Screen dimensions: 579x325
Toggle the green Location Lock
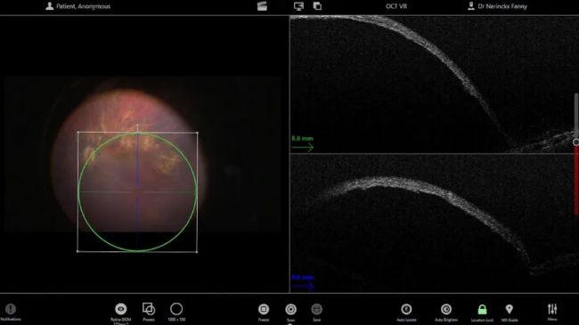click(x=482, y=309)
